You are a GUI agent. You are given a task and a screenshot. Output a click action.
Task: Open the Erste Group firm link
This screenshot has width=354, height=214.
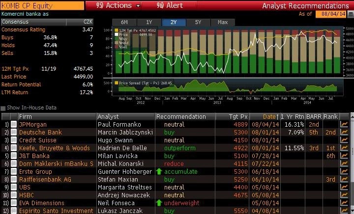[35, 172]
